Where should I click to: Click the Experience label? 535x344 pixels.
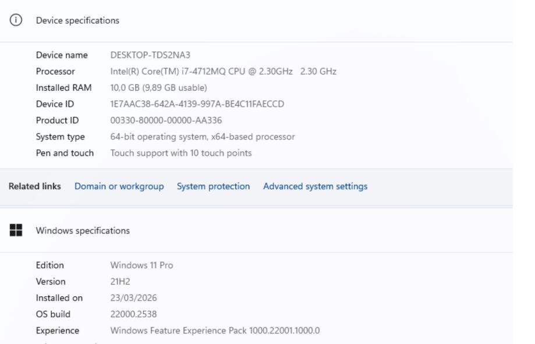pyautogui.click(x=57, y=331)
